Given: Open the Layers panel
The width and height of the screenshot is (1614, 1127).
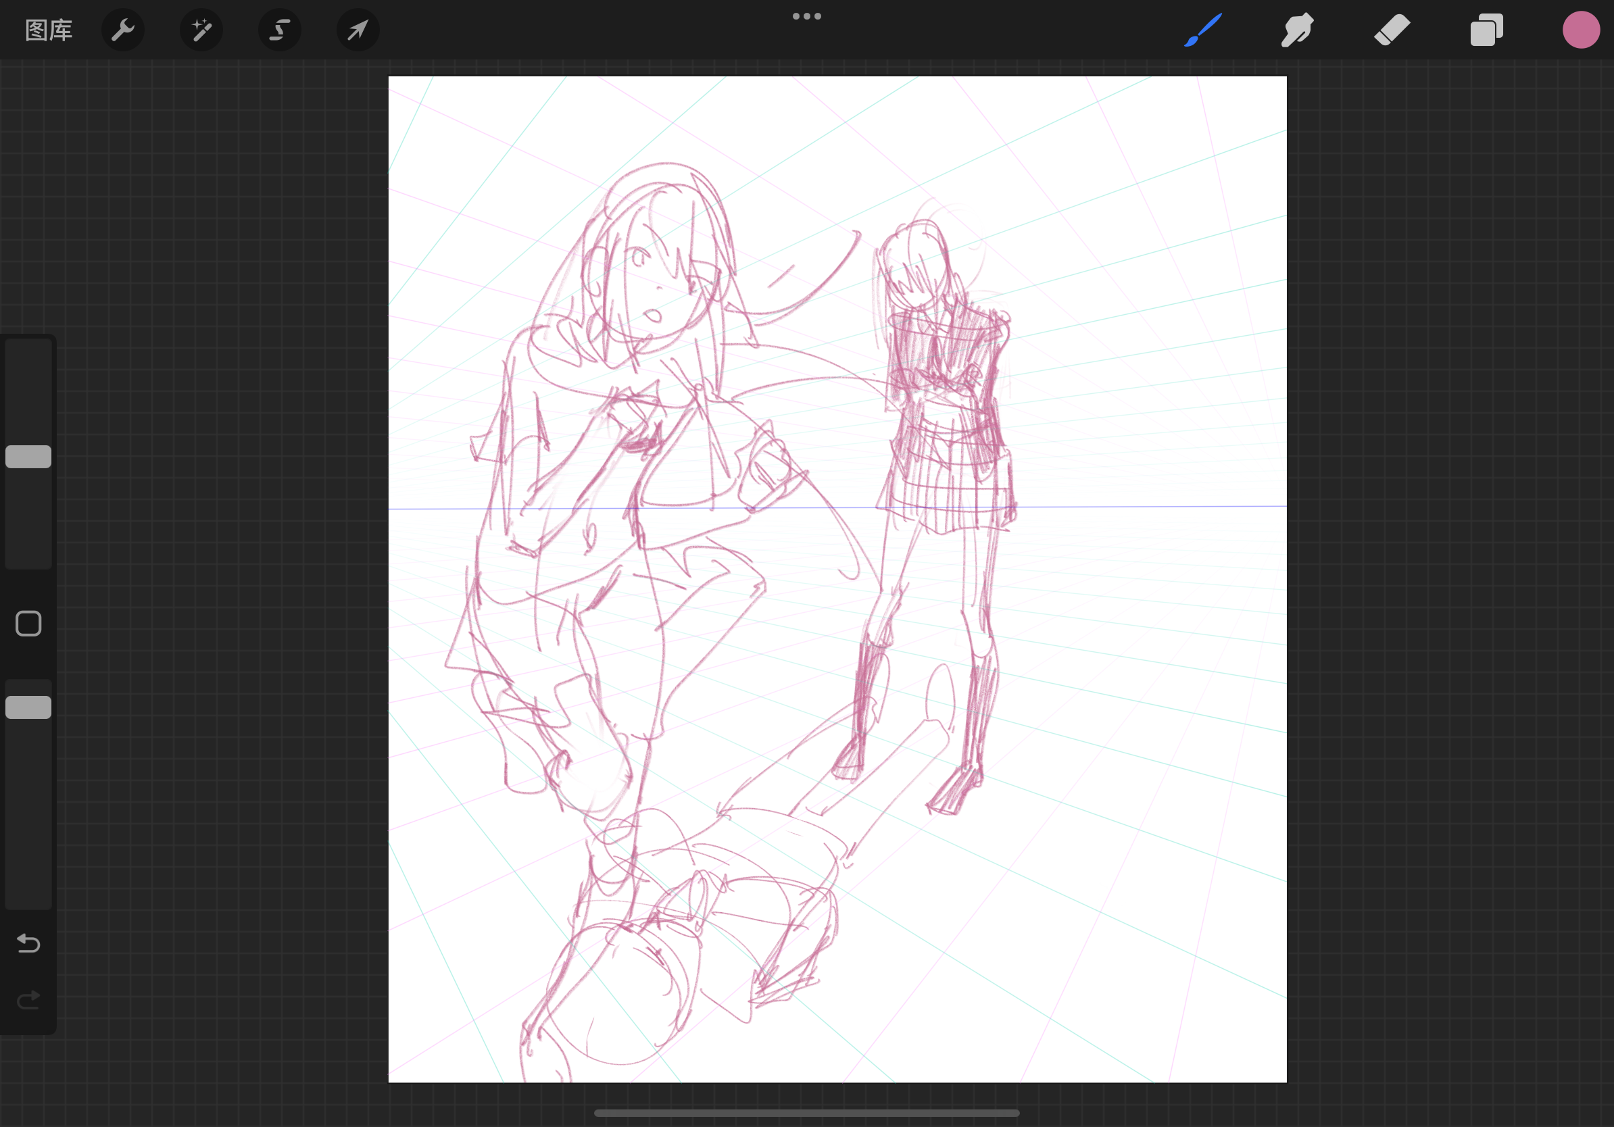Looking at the screenshot, I should click(1486, 30).
